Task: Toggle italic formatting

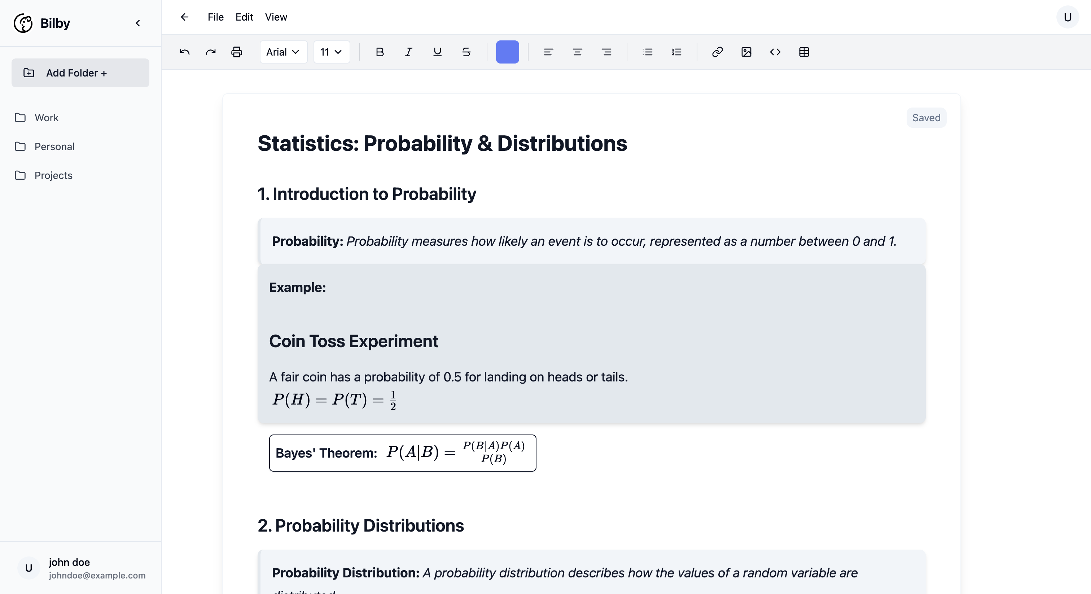Action: coord(408,52)
